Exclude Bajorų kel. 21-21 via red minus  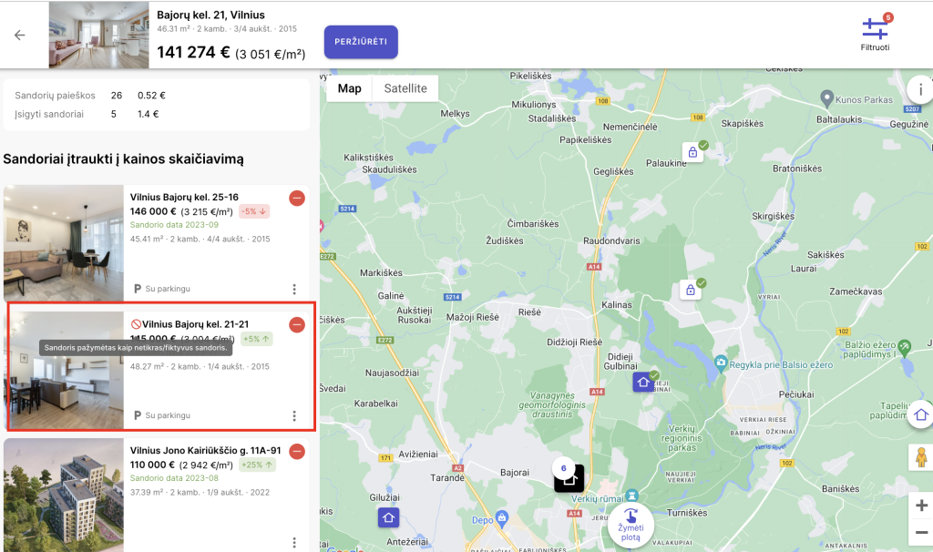pyautogui.click(x=297, y=324)
